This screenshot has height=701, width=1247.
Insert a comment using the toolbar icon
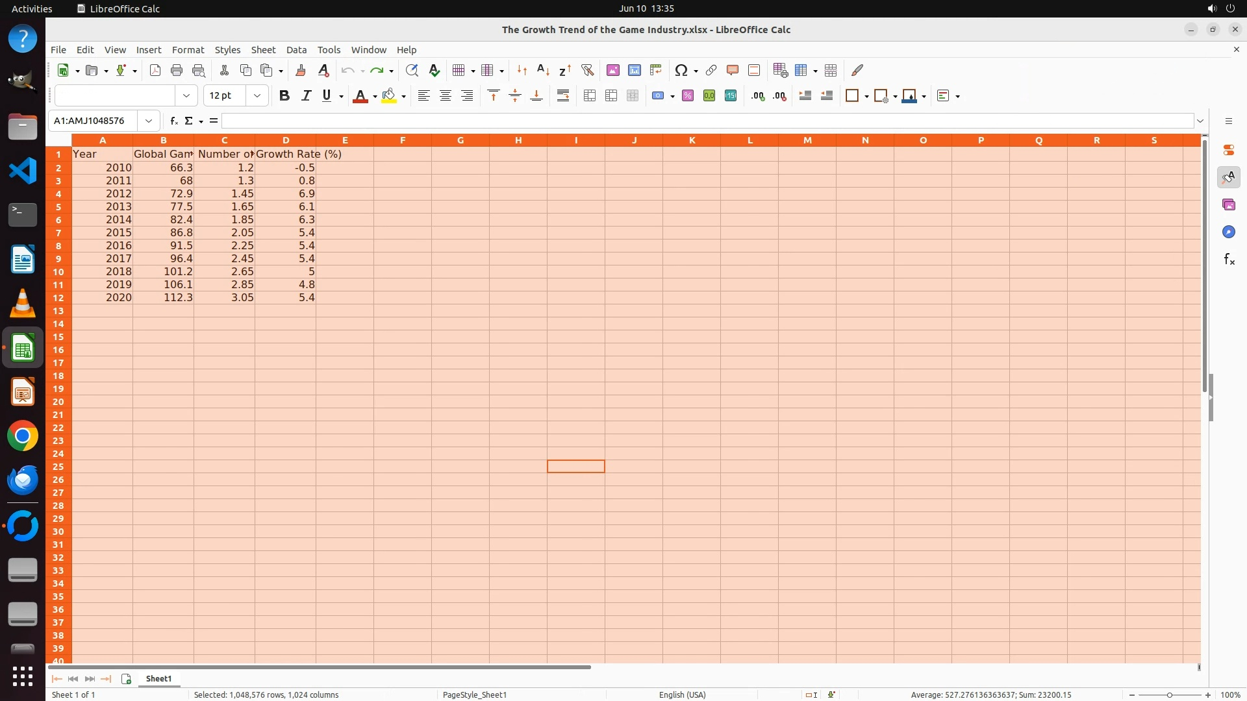tap(732, 70)
